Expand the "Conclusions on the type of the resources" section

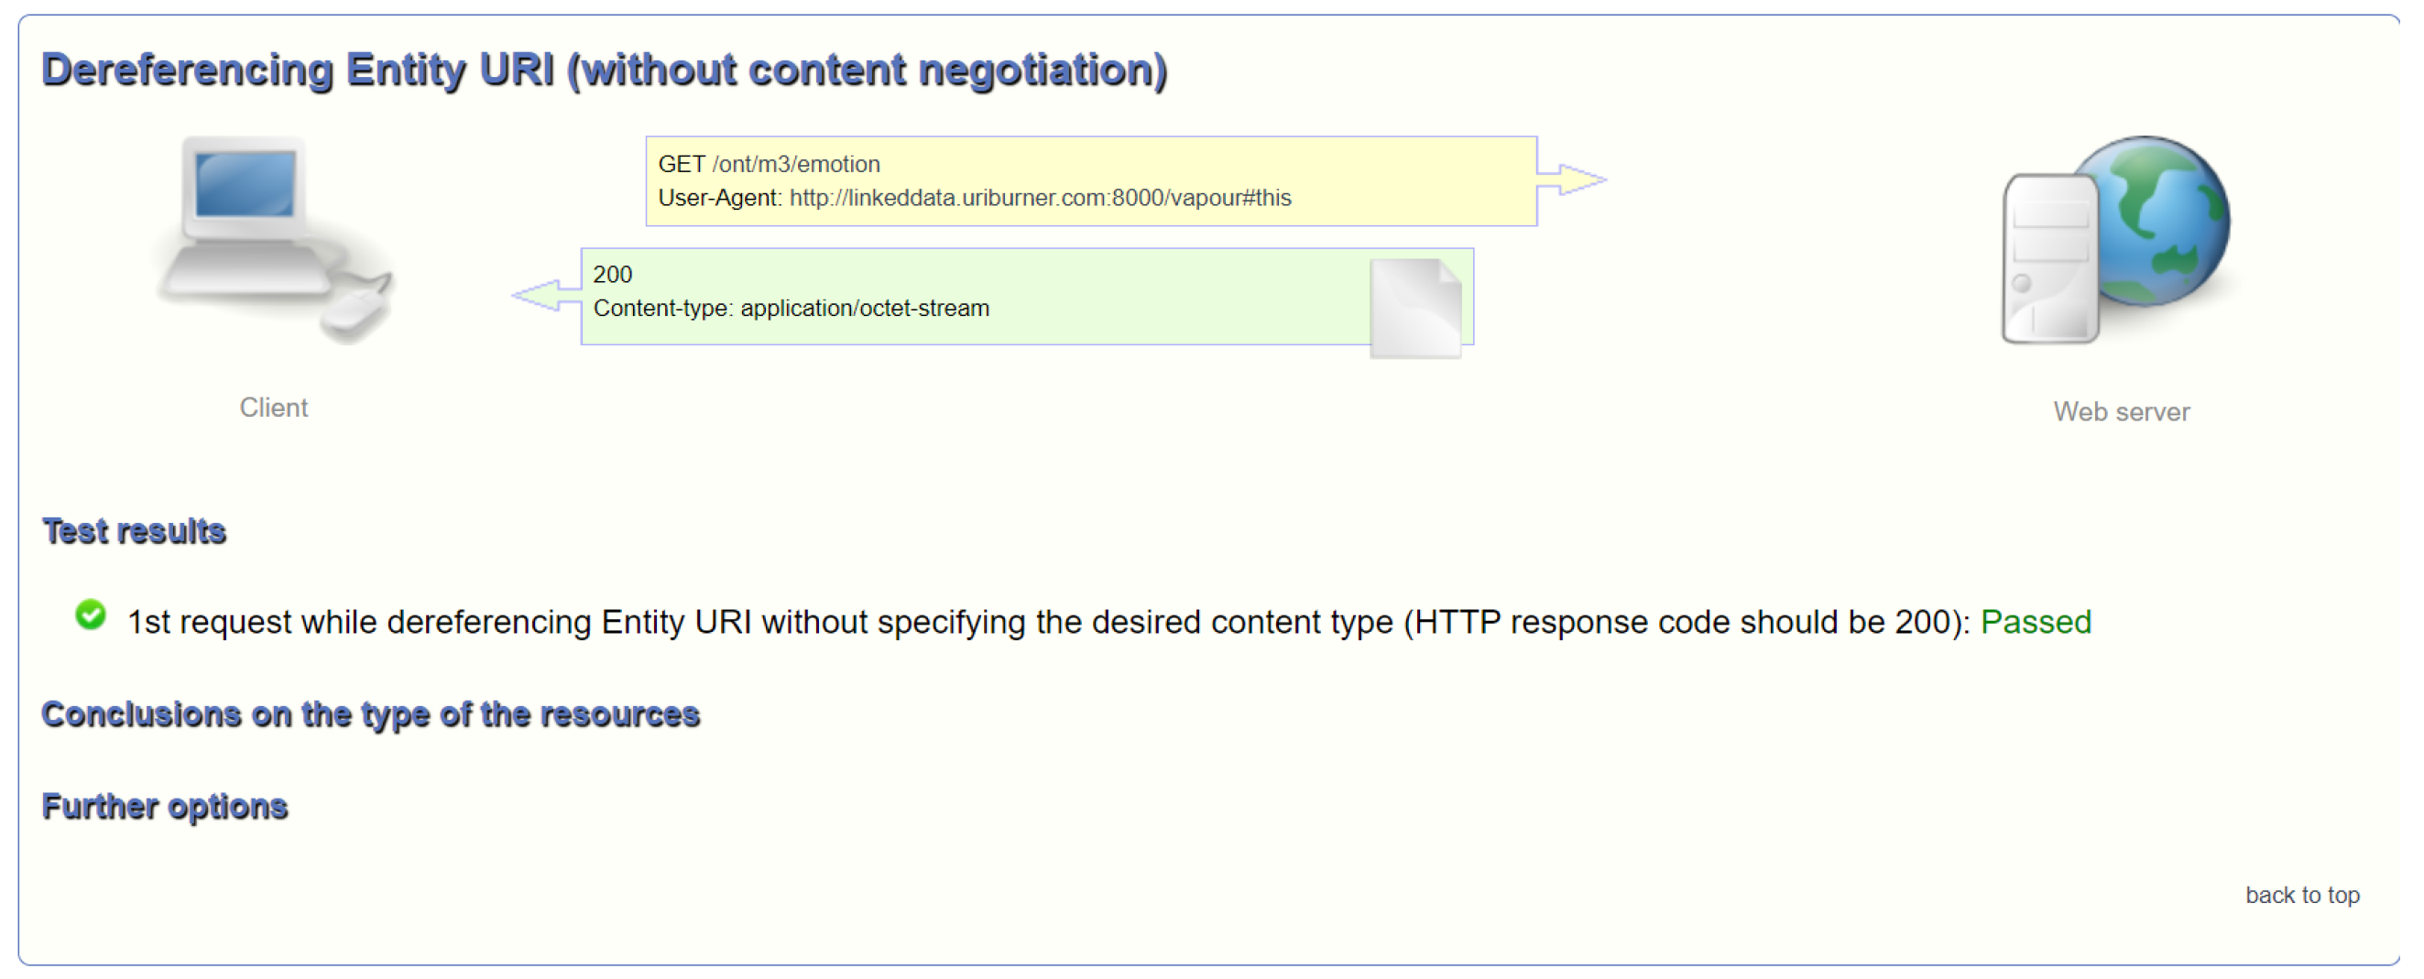(x=371, y=714)
